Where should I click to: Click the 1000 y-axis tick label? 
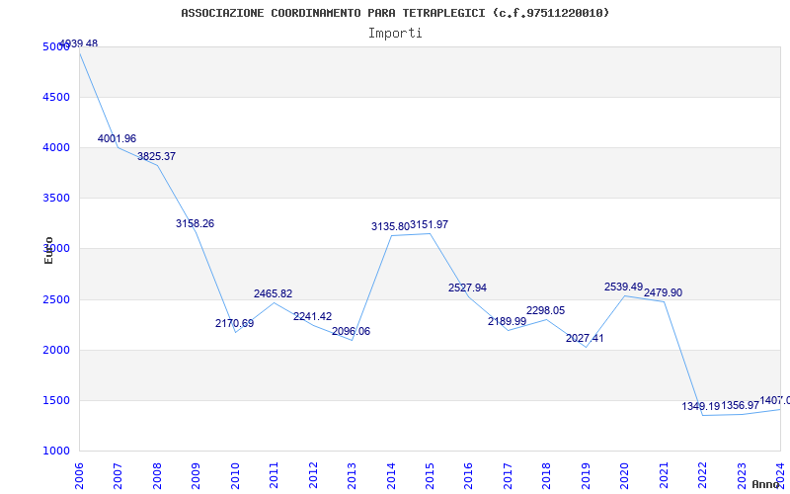pos(56,451)
